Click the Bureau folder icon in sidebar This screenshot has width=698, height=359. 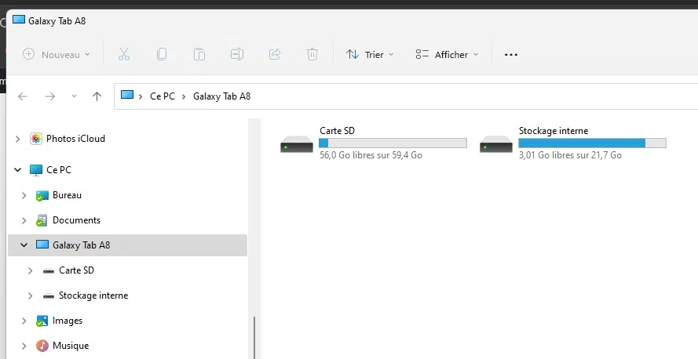(42, 195)
